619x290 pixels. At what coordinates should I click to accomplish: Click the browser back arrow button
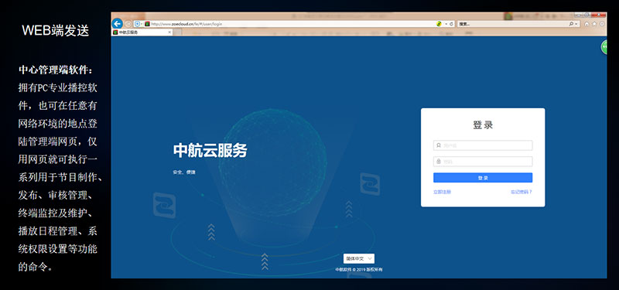[118, 24]
